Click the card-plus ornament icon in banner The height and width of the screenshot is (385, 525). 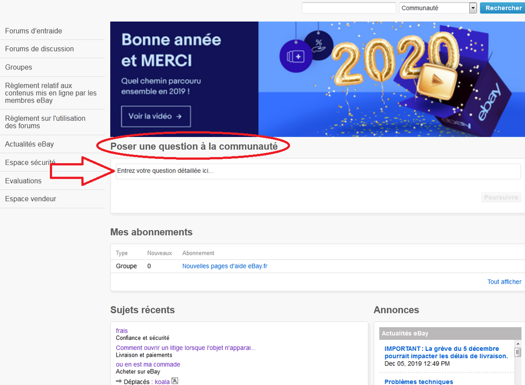296,56
